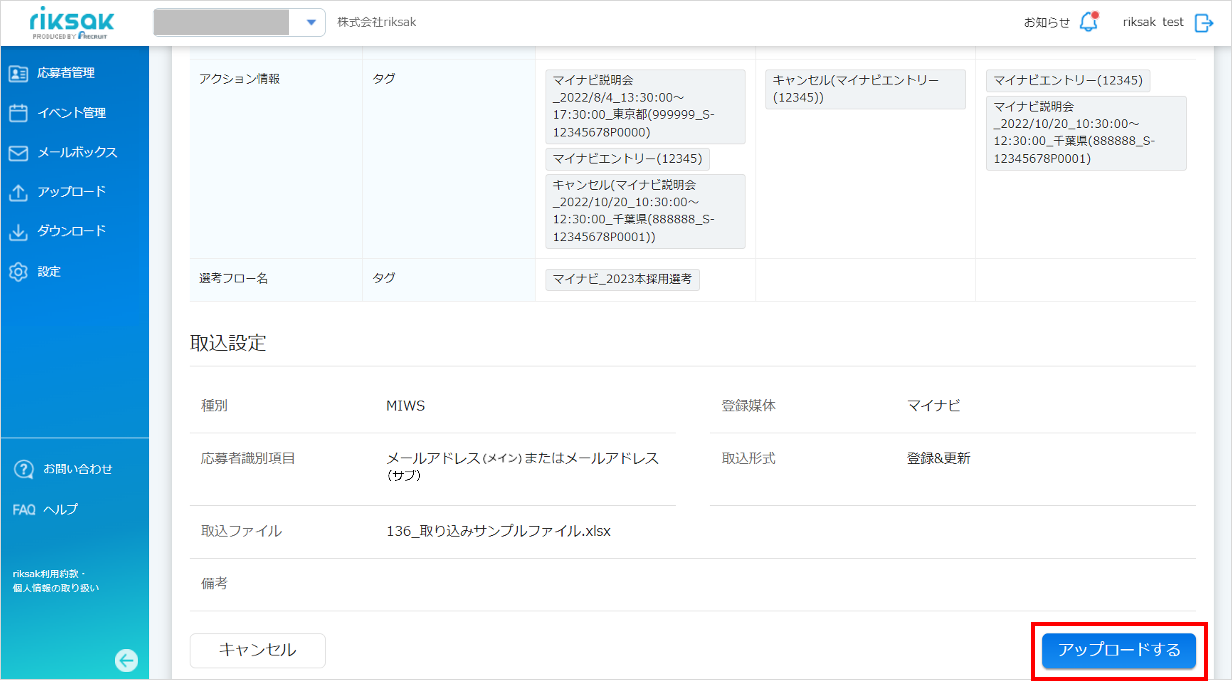Open the notification bell
1232x681 pixels.
click(1089, 22)
